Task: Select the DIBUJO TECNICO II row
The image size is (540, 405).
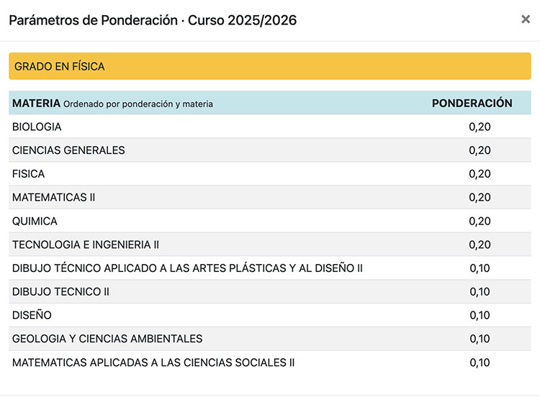Action: 61,292
